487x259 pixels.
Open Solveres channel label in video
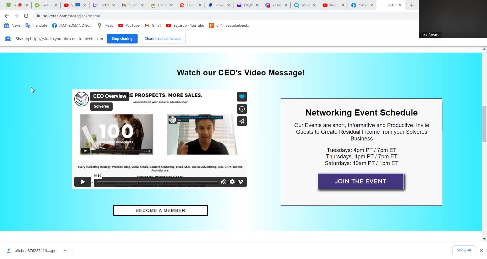(101, 106)
